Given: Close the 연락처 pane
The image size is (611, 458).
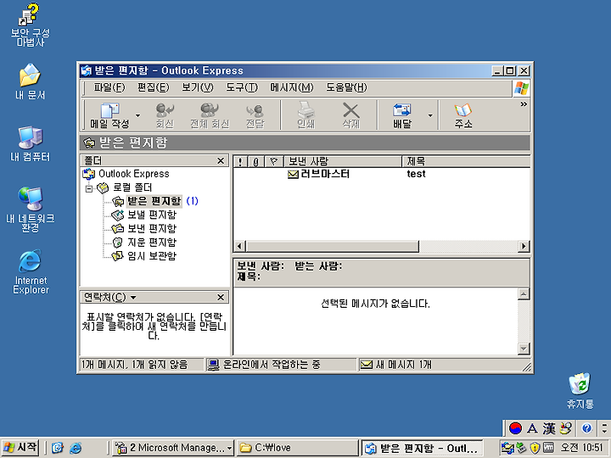Looking at the screenshot, I should pyautogui.click(x=221, y=298).
